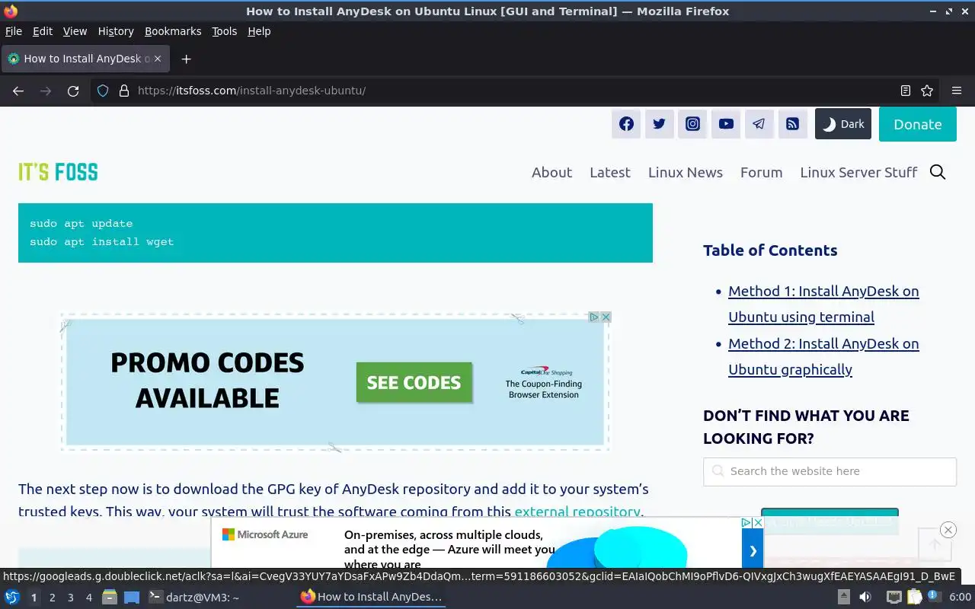Jump to Method 1: Install AnyDesk using terminal
The height and width of the screenshot is (609, 975).
point(823,304)
